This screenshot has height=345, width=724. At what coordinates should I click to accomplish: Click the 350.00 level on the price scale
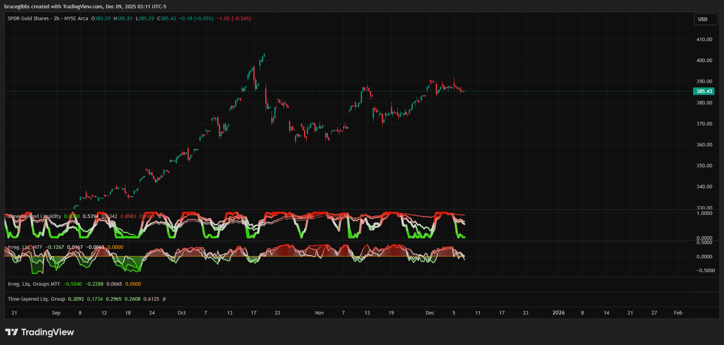pos(704,166)
